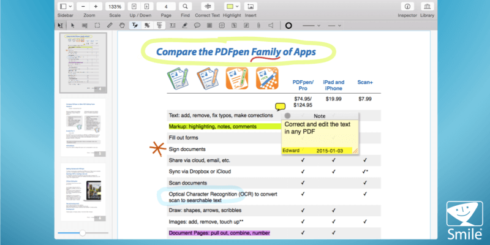Click the note resize corner handle
The width and height of the screenshot is (490, 245).
355,151
